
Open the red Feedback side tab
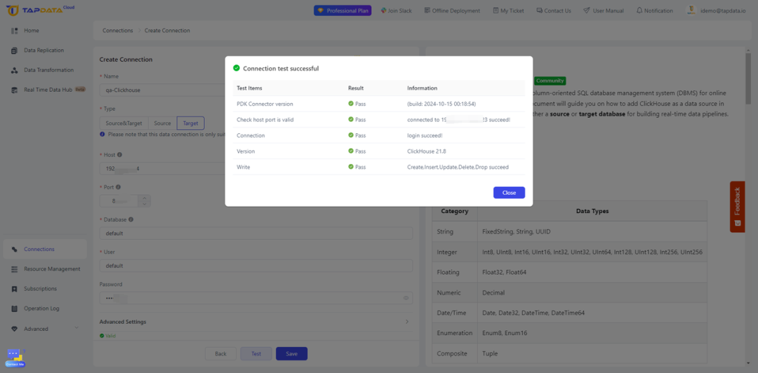737,207
